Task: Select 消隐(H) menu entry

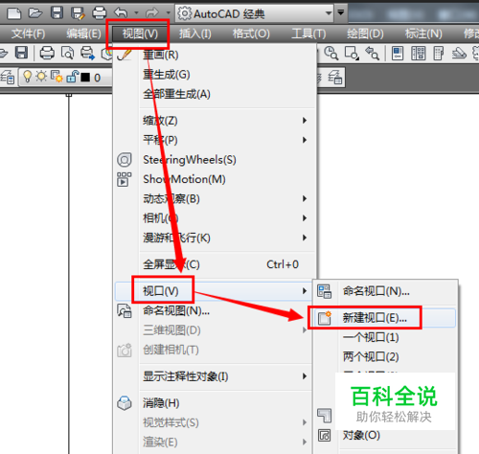Action: (214, 403)
